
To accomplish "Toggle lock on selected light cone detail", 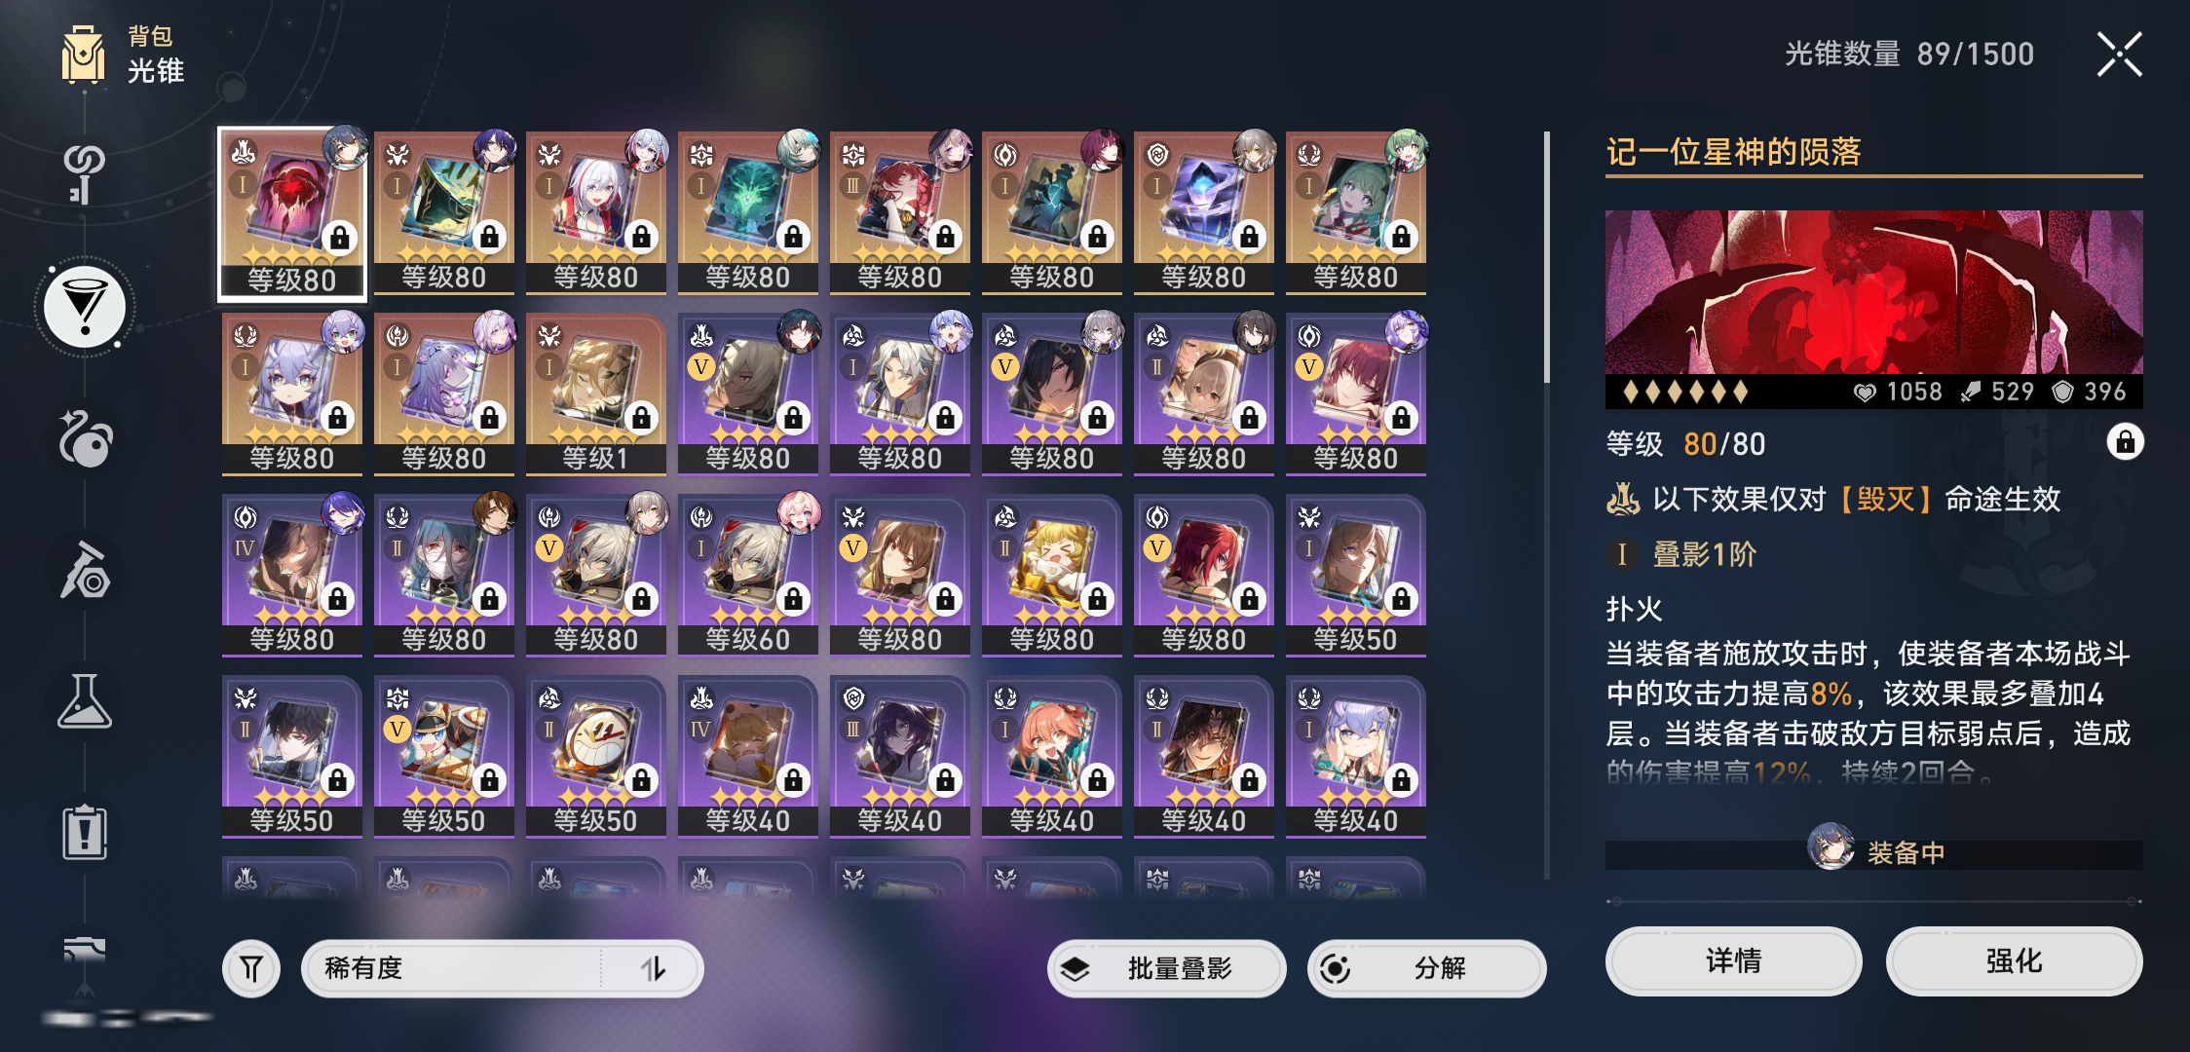I will 2125,442.
